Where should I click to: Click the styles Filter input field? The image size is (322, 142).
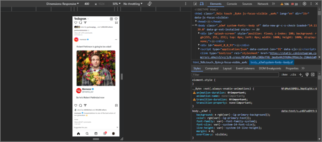pyautogui.click(x=235, y=75)
